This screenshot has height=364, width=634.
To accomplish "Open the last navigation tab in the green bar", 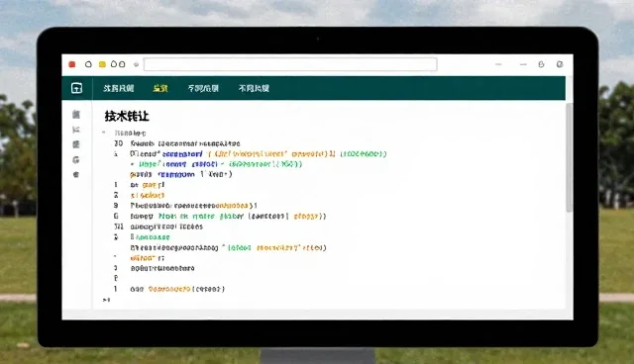I will [x=254, y=88].
